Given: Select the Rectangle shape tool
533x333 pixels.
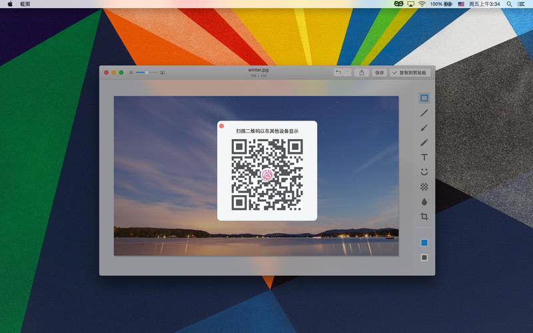Looking at the screenshot, I should coord(424,98).
